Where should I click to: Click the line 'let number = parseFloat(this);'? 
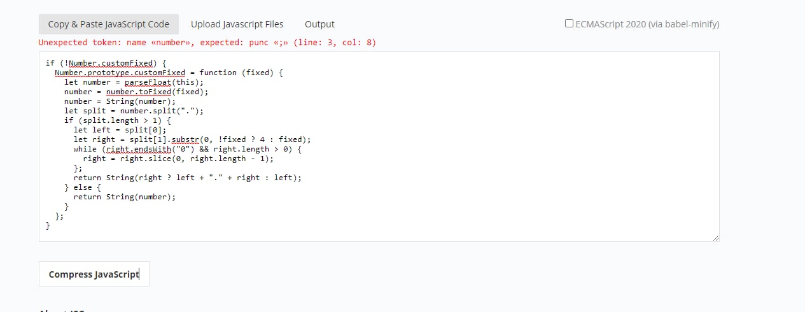pos(134,82)
